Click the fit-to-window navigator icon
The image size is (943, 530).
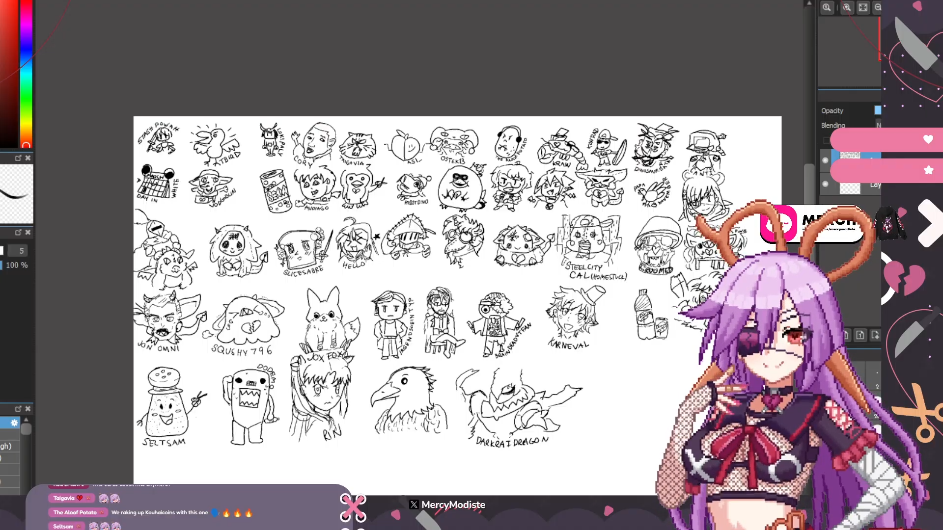pos(863,7)
